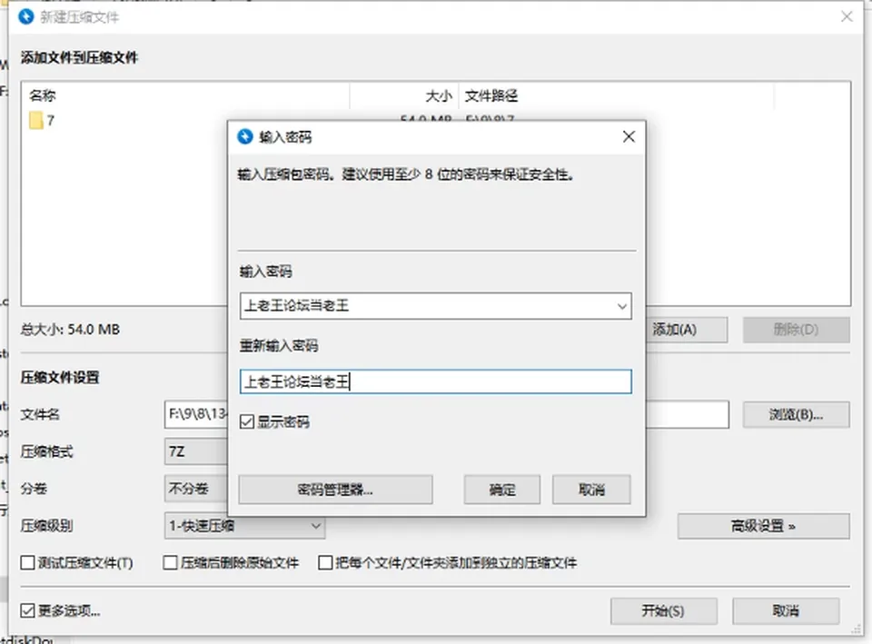Open 高级设置 button
The image size is (872, 644).
763,526
